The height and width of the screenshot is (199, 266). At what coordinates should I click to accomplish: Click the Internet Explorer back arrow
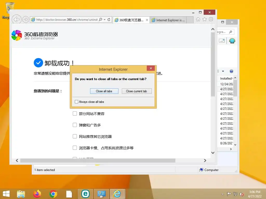(16, 19)
